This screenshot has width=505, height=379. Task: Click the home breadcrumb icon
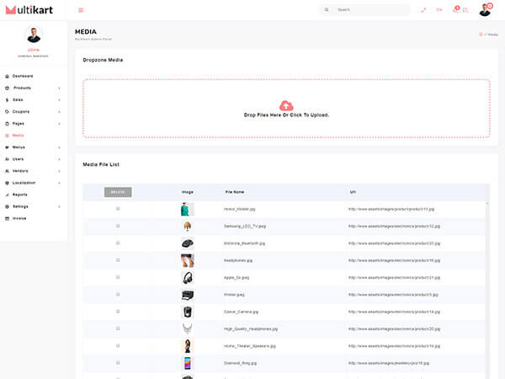pos(481,34)
